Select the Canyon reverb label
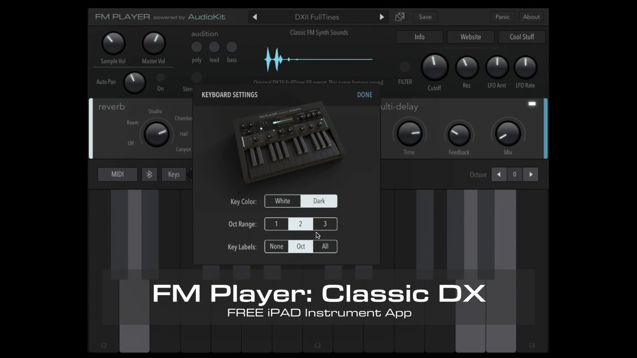Image resolution: width=637 pixels, height=358 pixels. (183, 150)
